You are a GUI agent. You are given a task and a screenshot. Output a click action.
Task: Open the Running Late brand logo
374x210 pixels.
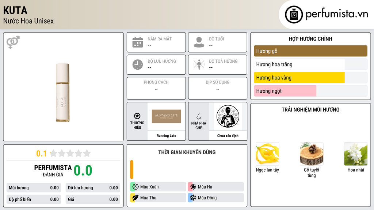point(167,116)
